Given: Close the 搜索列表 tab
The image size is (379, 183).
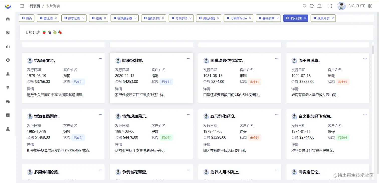Looking at the screenshot, I should click(x=333, y=18).
